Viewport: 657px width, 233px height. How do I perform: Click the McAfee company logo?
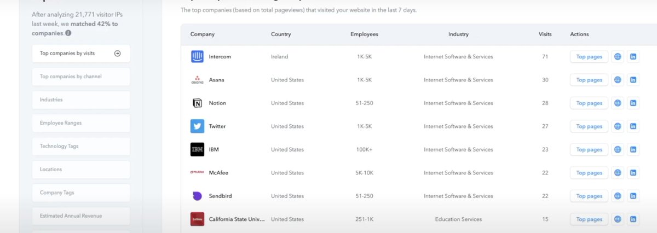(x=197, y=173)
